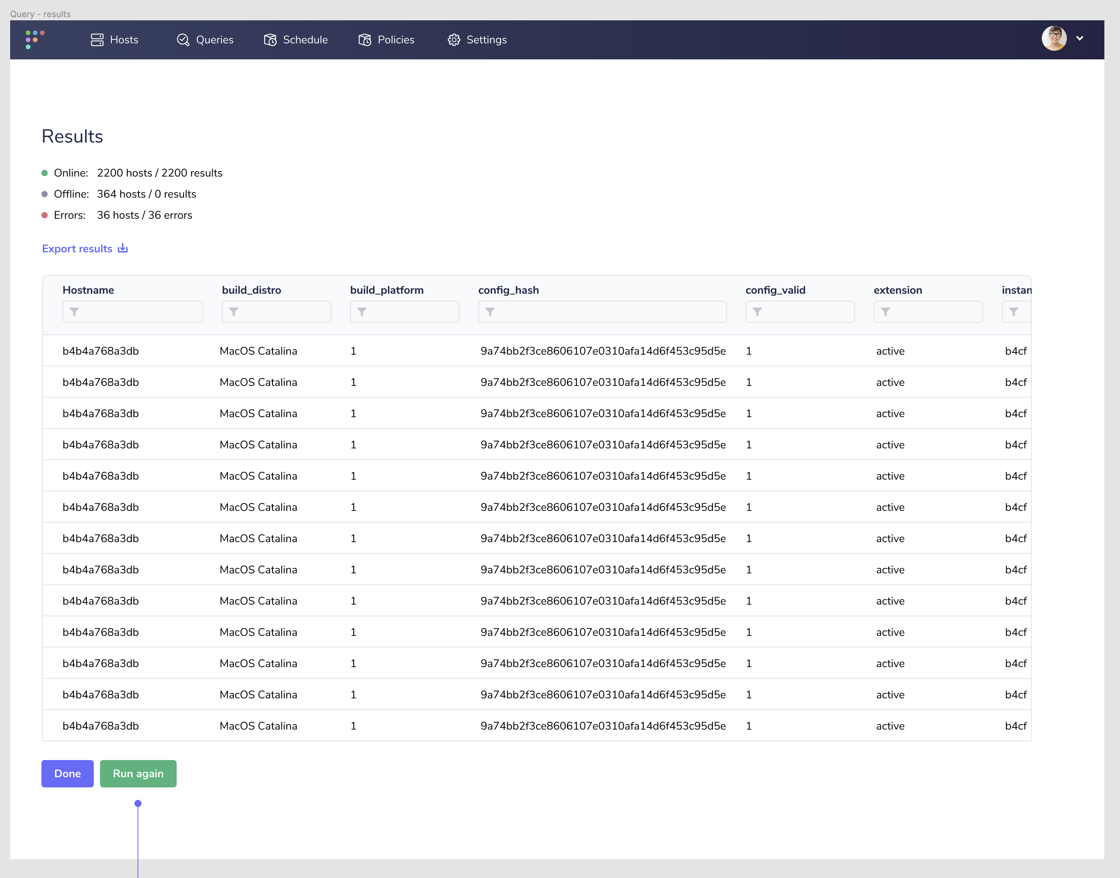Click the Run again button
The image size is (1120, 878).
coord(138,774)
